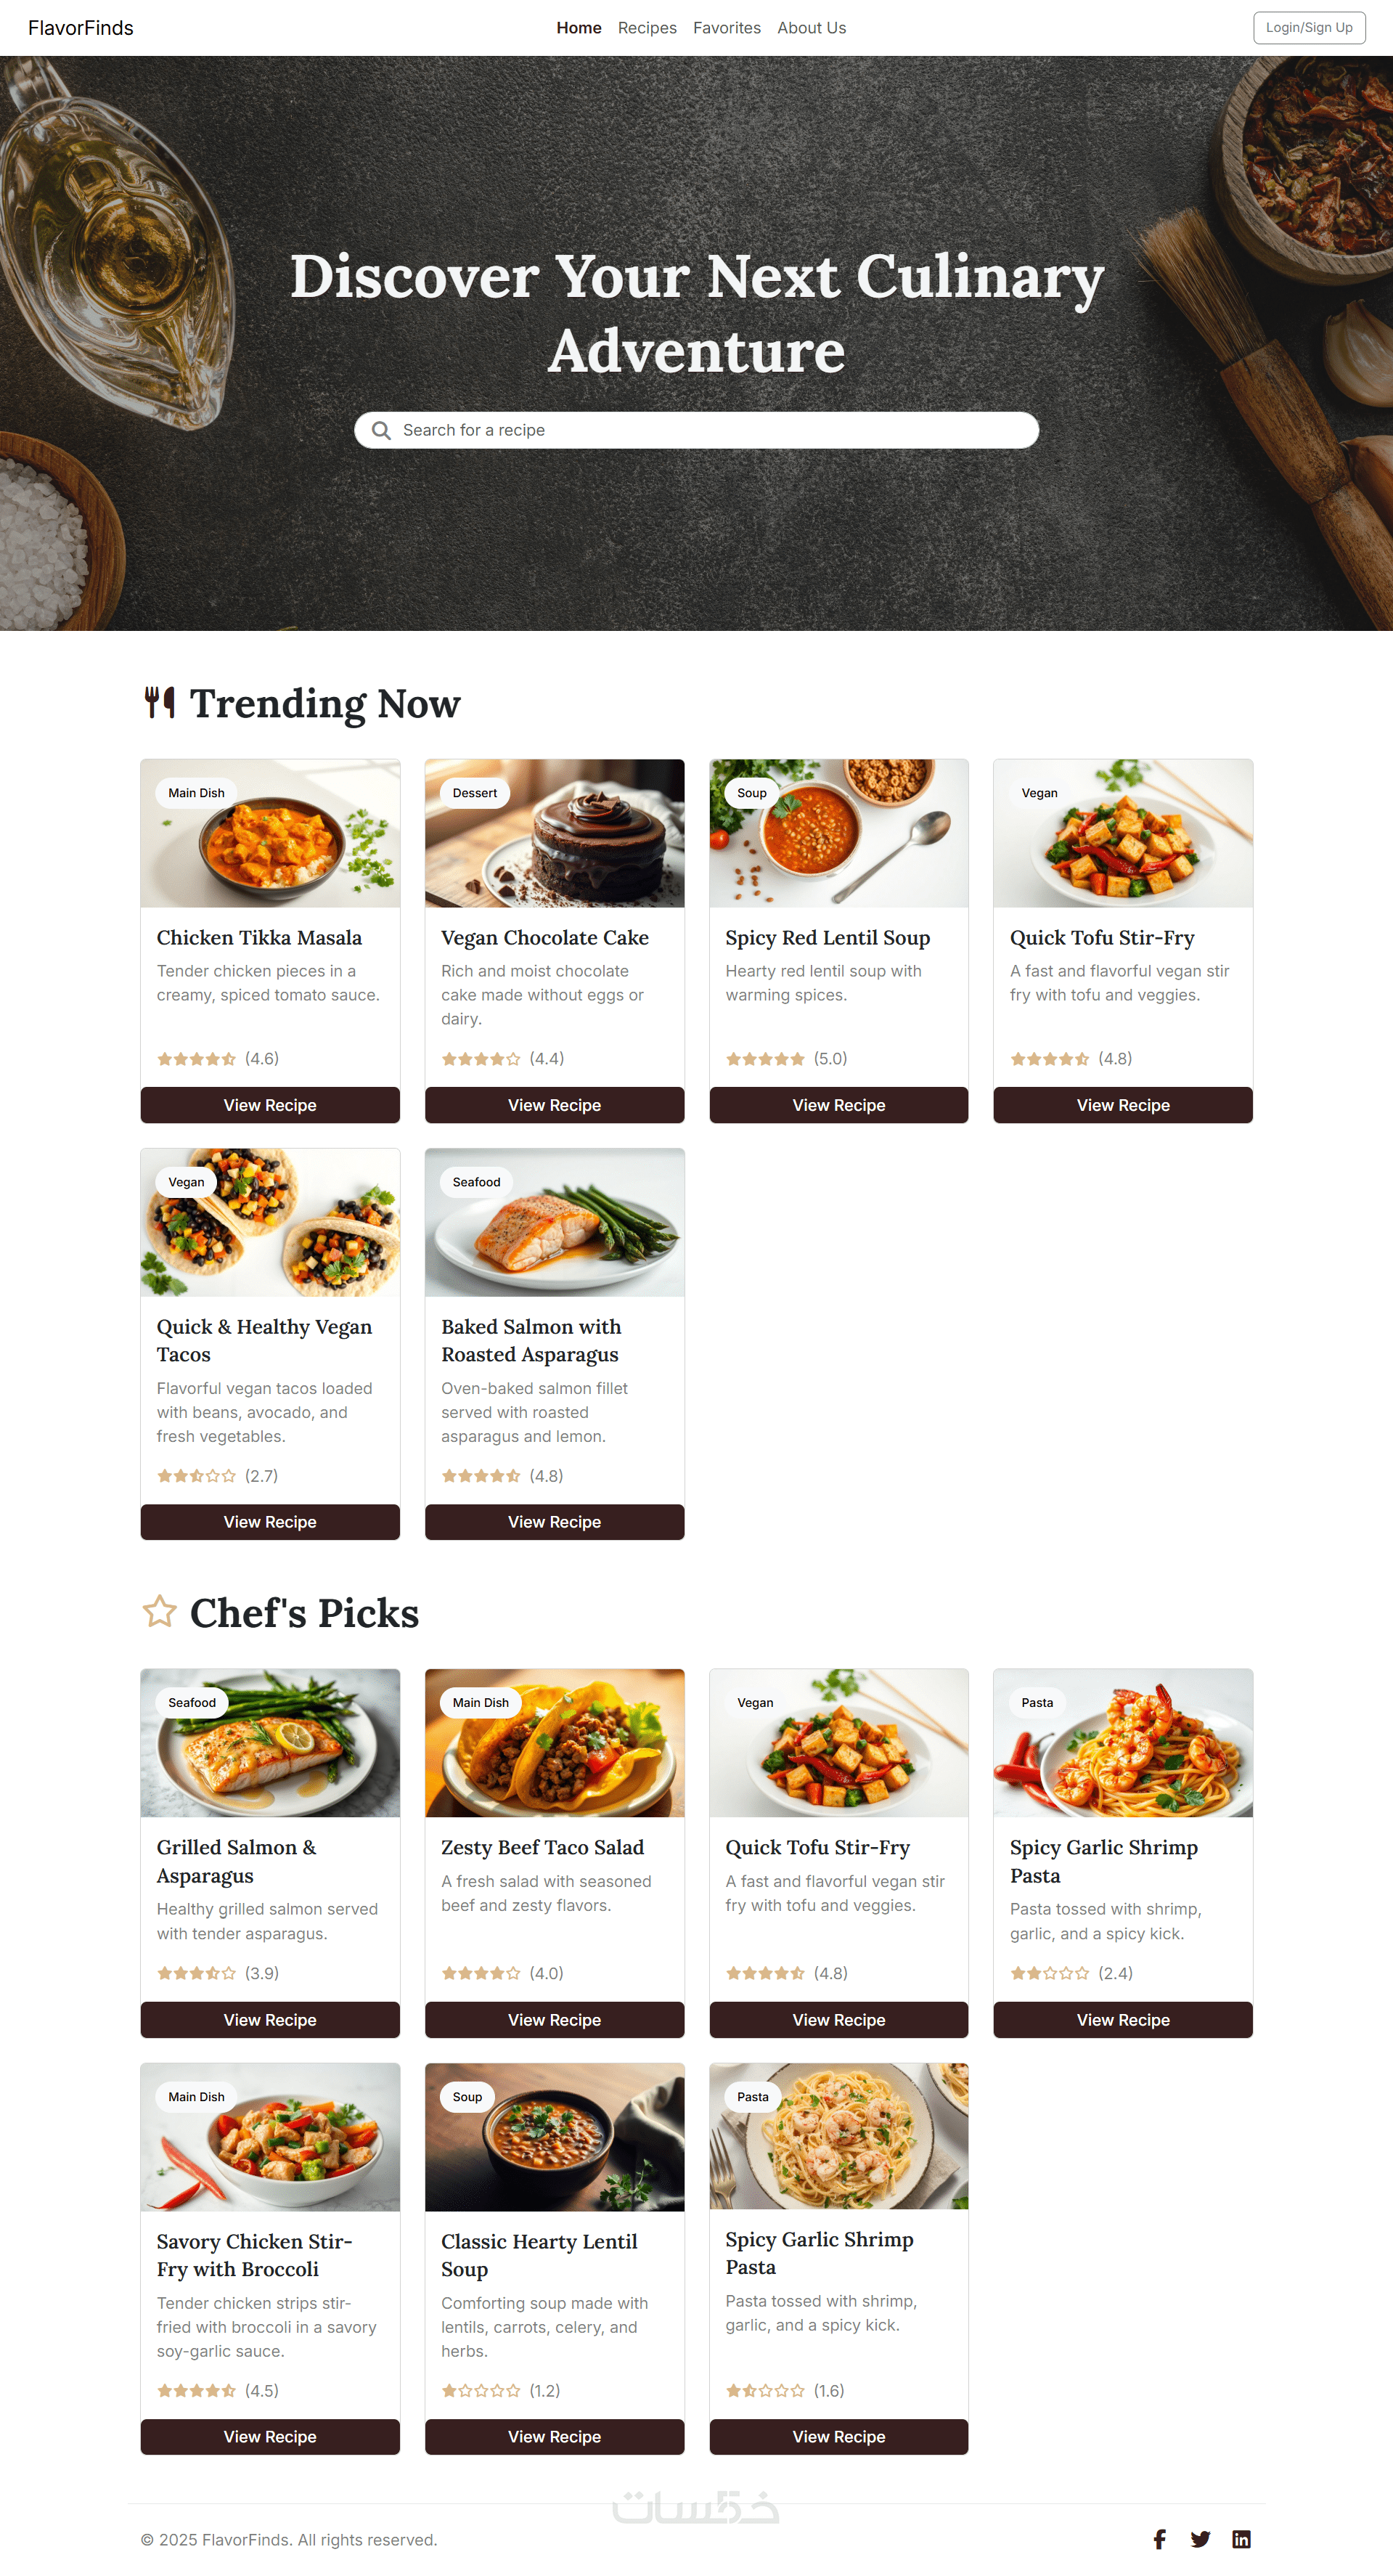The width and height of the screenshot is (1393, 2576).
Task: Click the Dessert tag on the chocolate cake card
Action: coord(474,793)
